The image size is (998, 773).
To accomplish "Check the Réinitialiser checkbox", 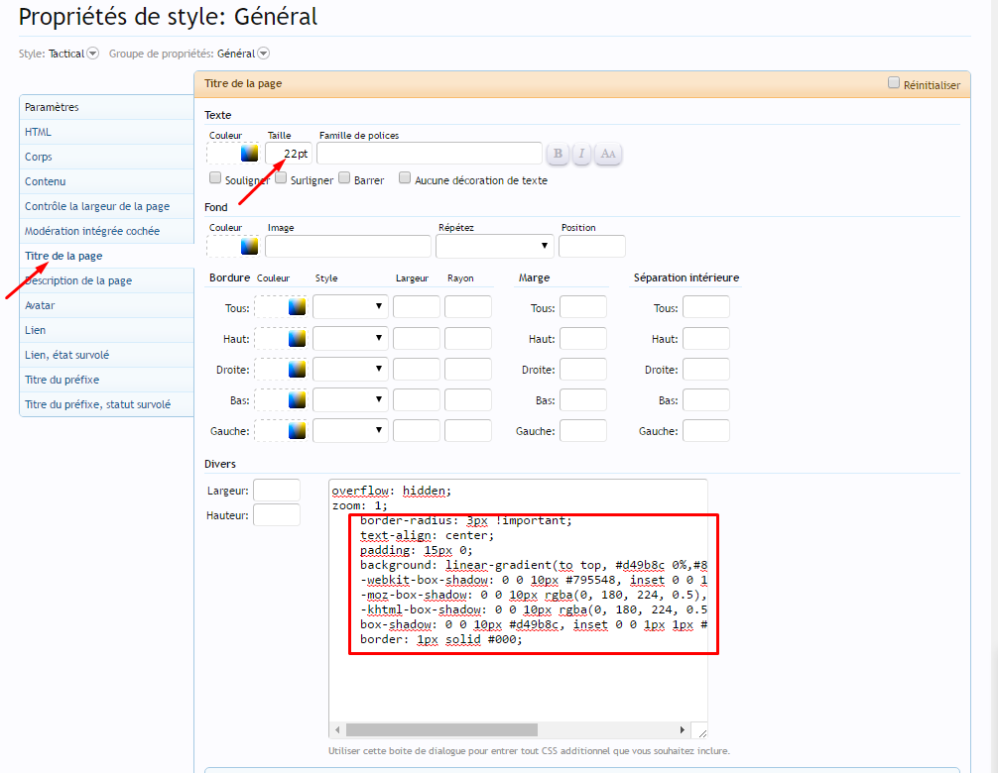I will point(894,83).
